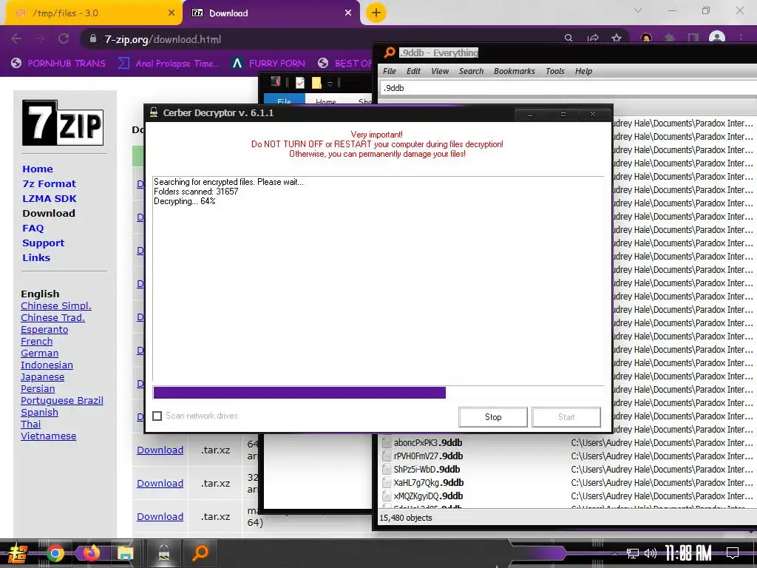Reload the 7-zip.org page
This screenshot has height=568, width=757.
click(64, 38)
